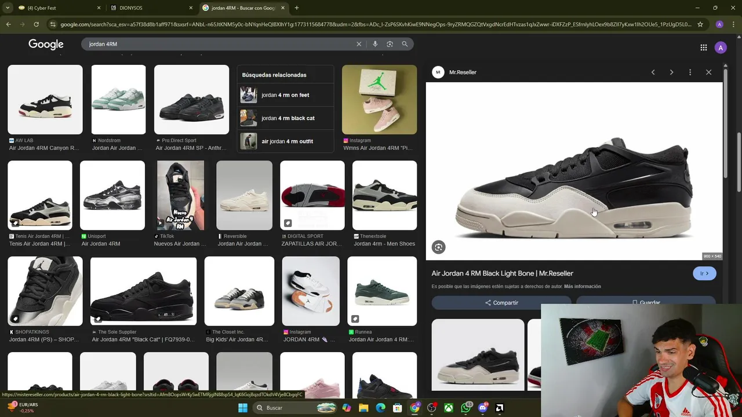
Task: Open DIGITAL SPORT red shoe thumbnail
Action: [x=312, y=195]
